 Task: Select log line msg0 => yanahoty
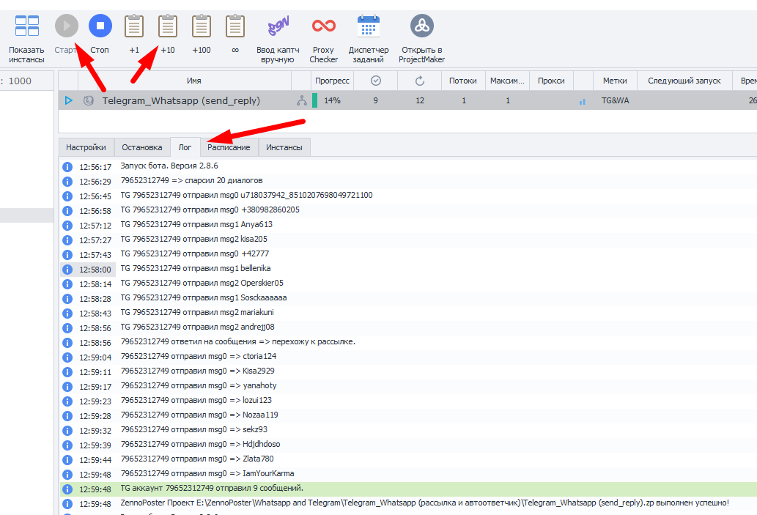(x=199, y=385)
